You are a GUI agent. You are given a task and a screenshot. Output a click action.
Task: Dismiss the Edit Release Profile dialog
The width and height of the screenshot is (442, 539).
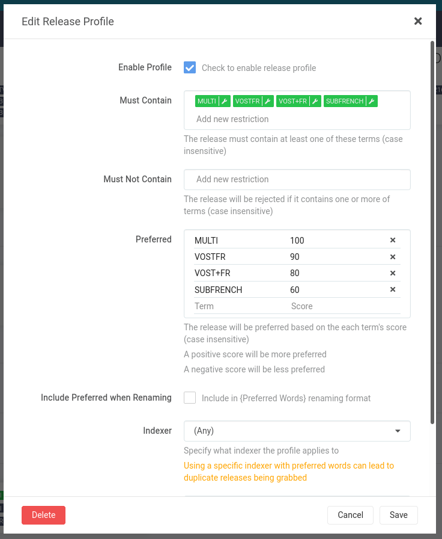(418, 20)
